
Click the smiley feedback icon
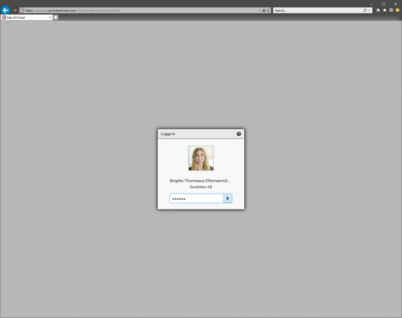(397, 10)
